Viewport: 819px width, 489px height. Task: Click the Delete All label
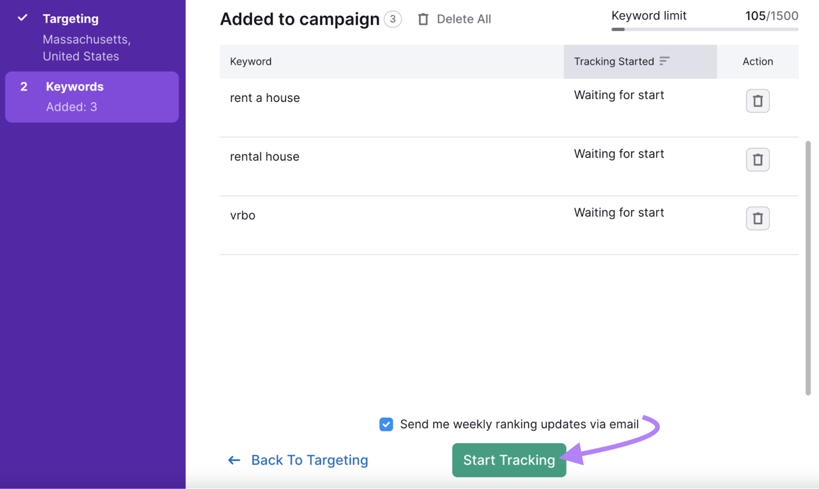tap(464, 19)
